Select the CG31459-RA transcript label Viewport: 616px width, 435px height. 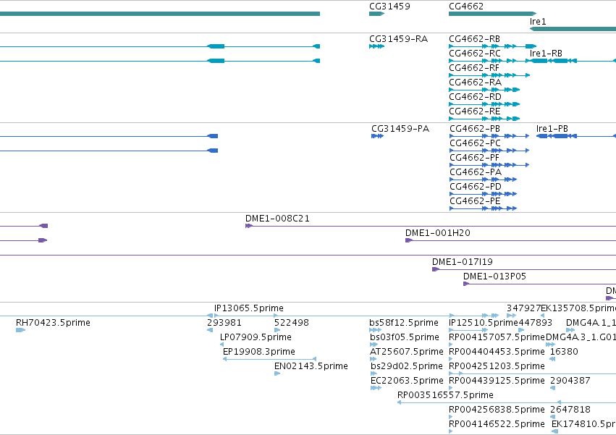click(398, 39)
